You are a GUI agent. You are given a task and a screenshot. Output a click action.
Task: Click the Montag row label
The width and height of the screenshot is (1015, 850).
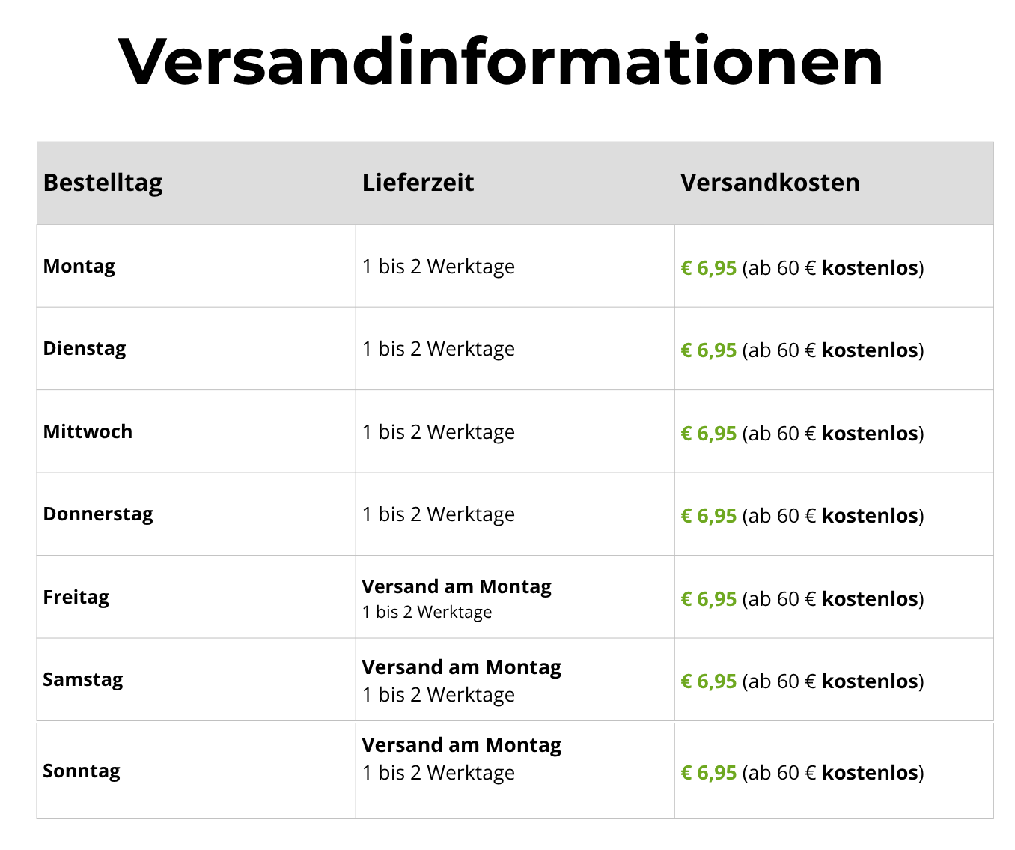[79, 267]
